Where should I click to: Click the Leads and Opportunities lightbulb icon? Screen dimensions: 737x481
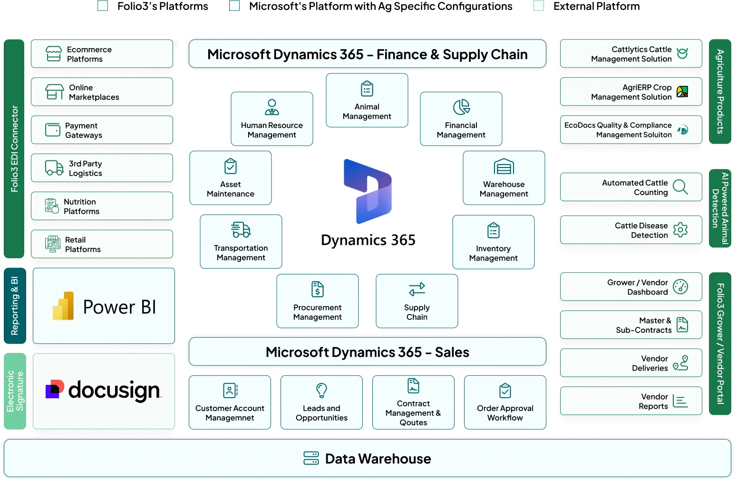(321, 391)
